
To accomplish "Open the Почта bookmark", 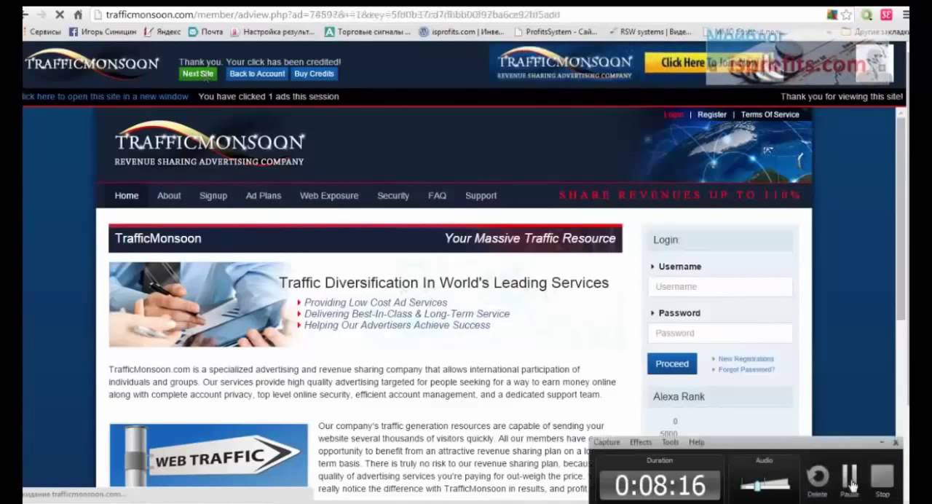I will [206, 32].
